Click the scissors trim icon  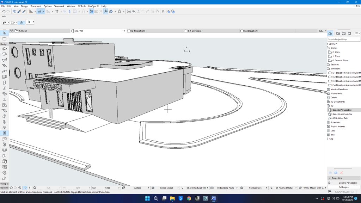click(x=129, y=11)
